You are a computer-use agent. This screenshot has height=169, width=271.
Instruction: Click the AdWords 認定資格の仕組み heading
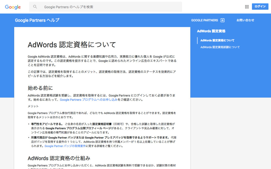coord(58,158)
